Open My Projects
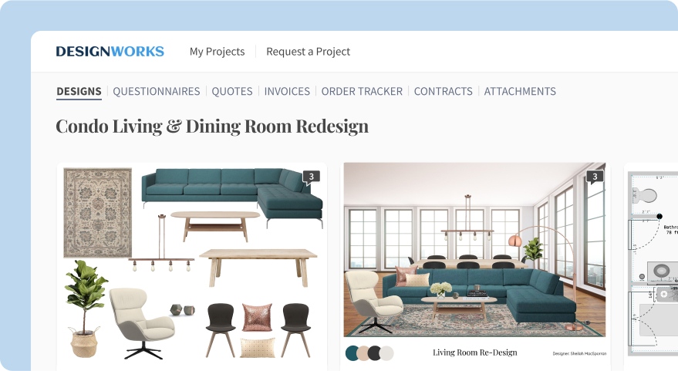Screen dimensions: 678x371 [x=217, y=52]
